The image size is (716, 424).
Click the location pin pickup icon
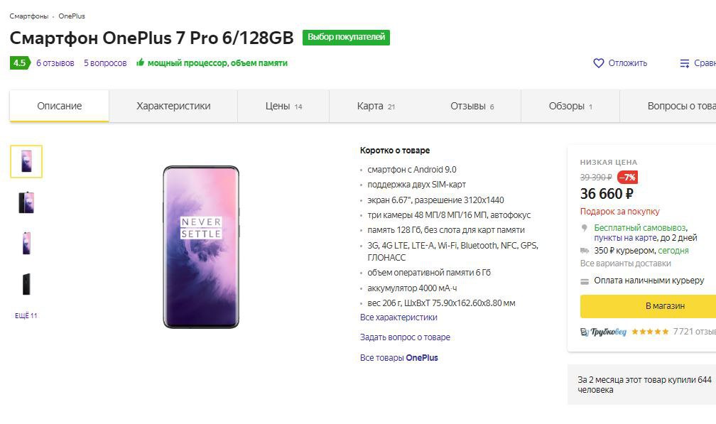tap(584, 227)
